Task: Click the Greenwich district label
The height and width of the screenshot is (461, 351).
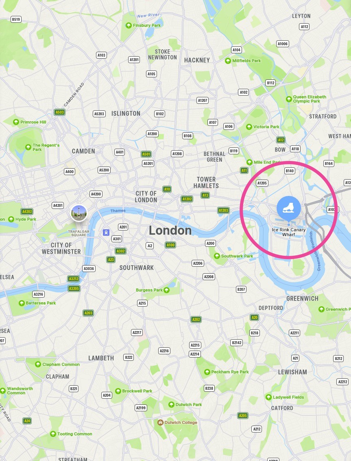Action: (x=302, y=299)
